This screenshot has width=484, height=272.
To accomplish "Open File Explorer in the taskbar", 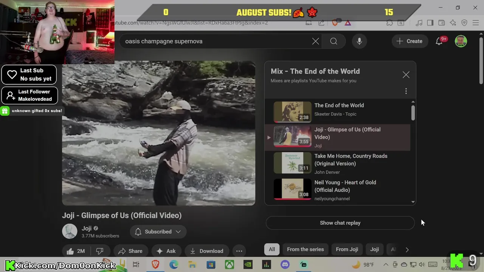I will 192,264.
